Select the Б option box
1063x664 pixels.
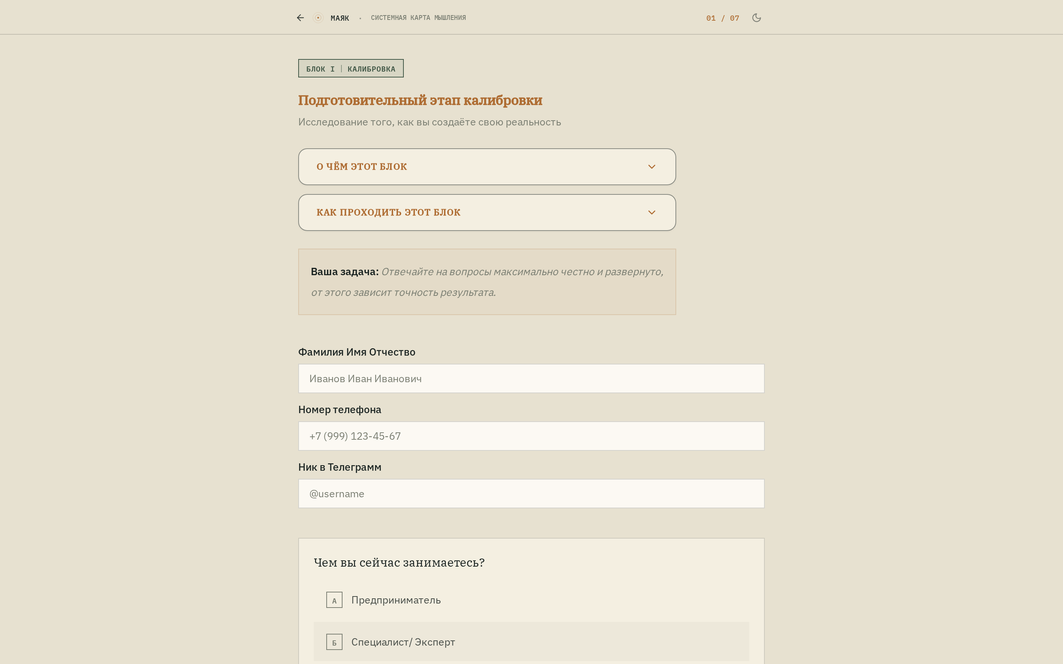(x=334, y=642)
